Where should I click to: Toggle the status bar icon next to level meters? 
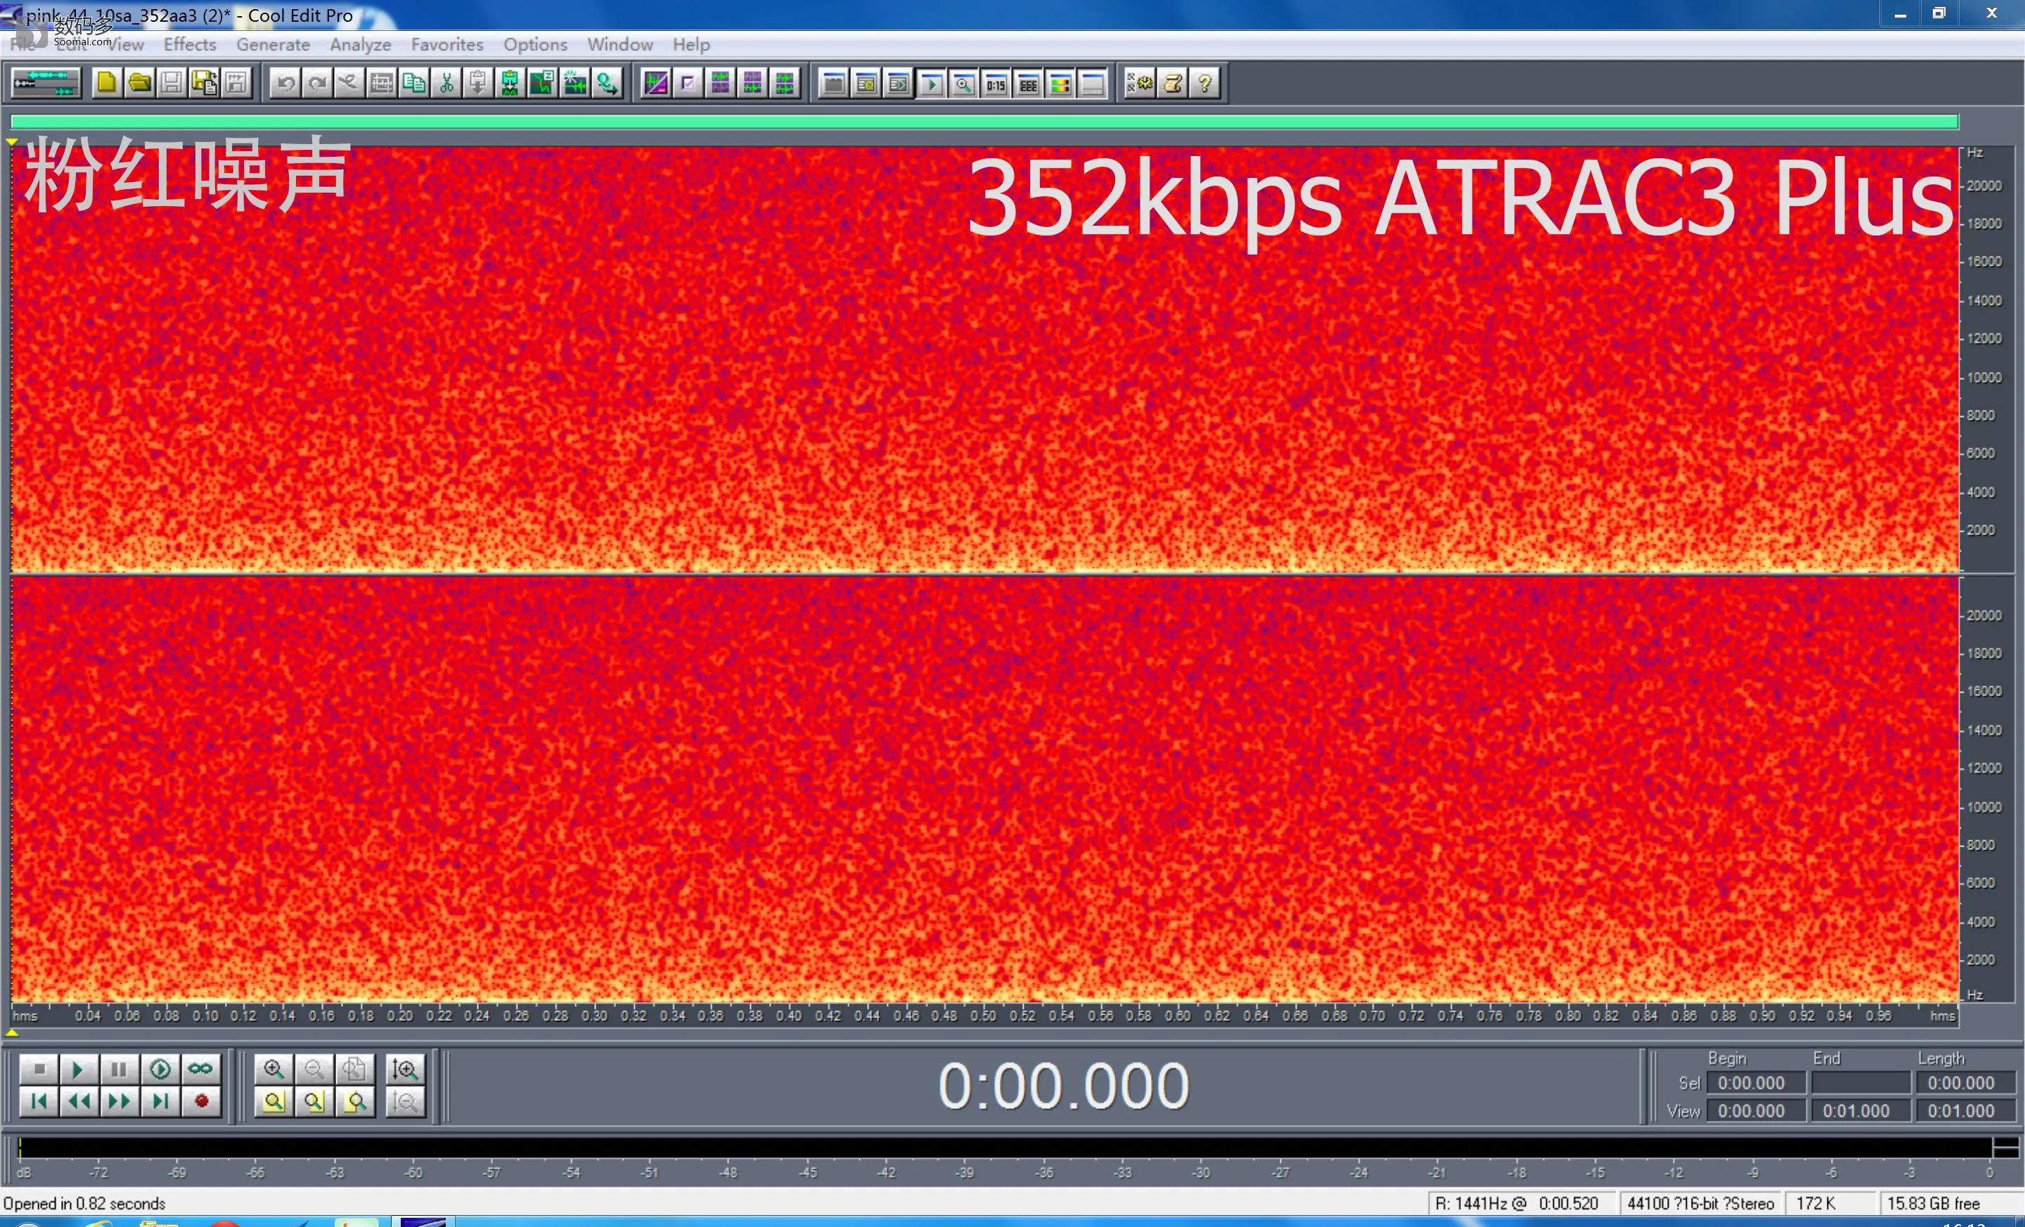coord(1092,83)
